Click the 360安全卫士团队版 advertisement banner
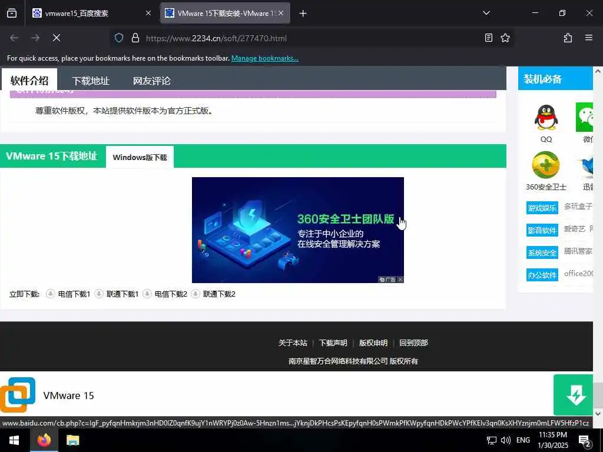The width and height of the screenshot is (603, 452). point(297,230)
